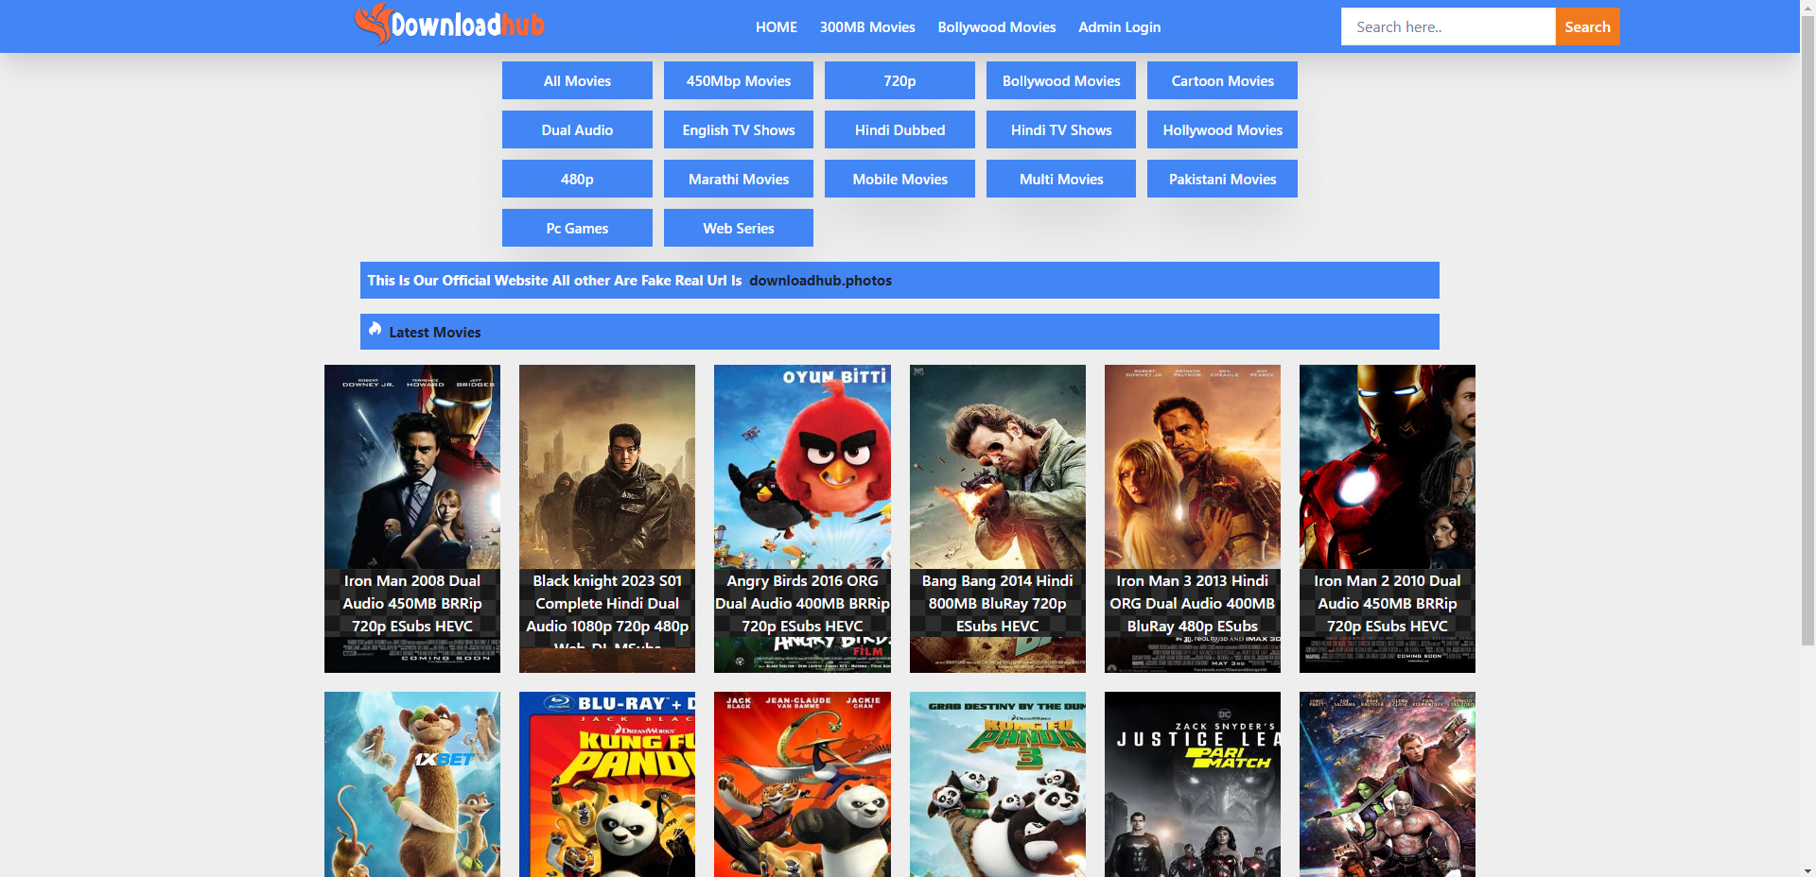Open the Hindi TV Shows category
Viewport: 1816px width, 877px height.
[x=1061, y=129]
